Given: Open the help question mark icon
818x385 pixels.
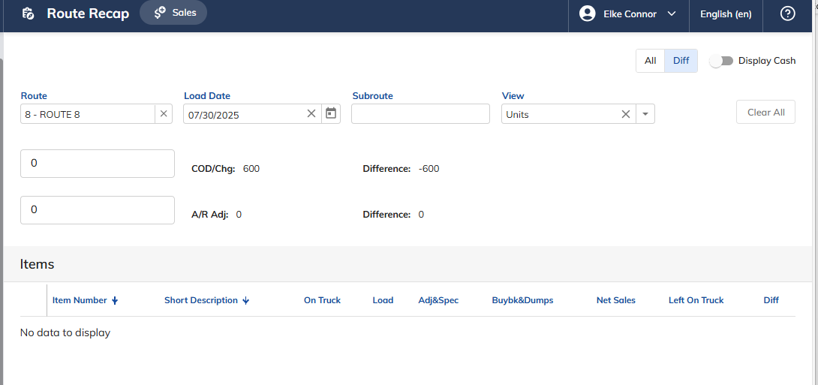Looking at the screenshot, I should (x=787, y=14).
